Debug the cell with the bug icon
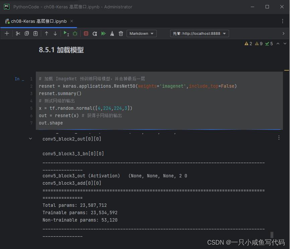The height and width of the screenshot is (249, 290). pyautogui.click(x=75, y=33)
